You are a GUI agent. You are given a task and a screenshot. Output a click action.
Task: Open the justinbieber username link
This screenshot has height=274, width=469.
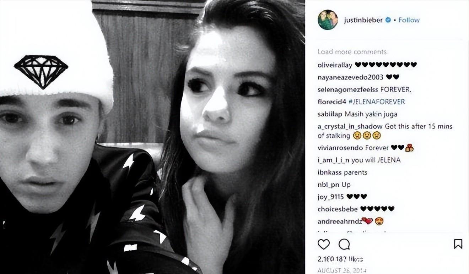coord(363,20)
